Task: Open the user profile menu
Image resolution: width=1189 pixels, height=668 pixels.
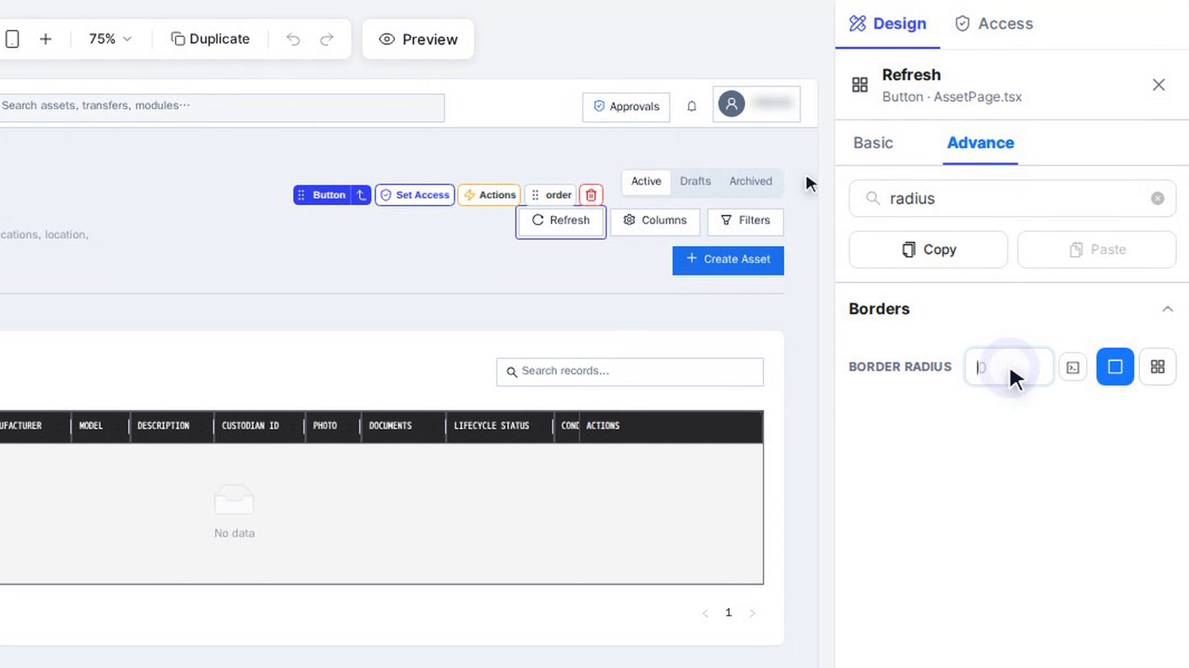Action: coord(756,104)
